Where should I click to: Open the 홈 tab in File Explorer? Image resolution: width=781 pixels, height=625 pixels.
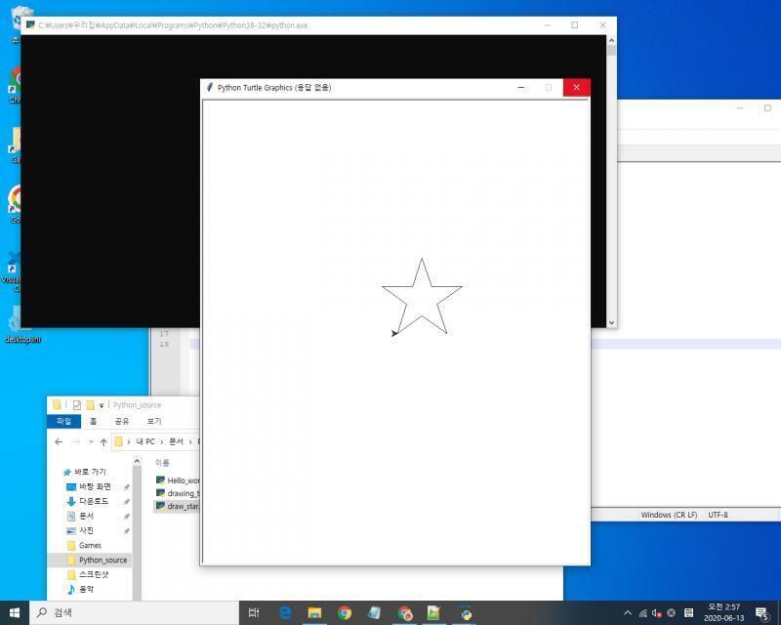pos(93,421)
